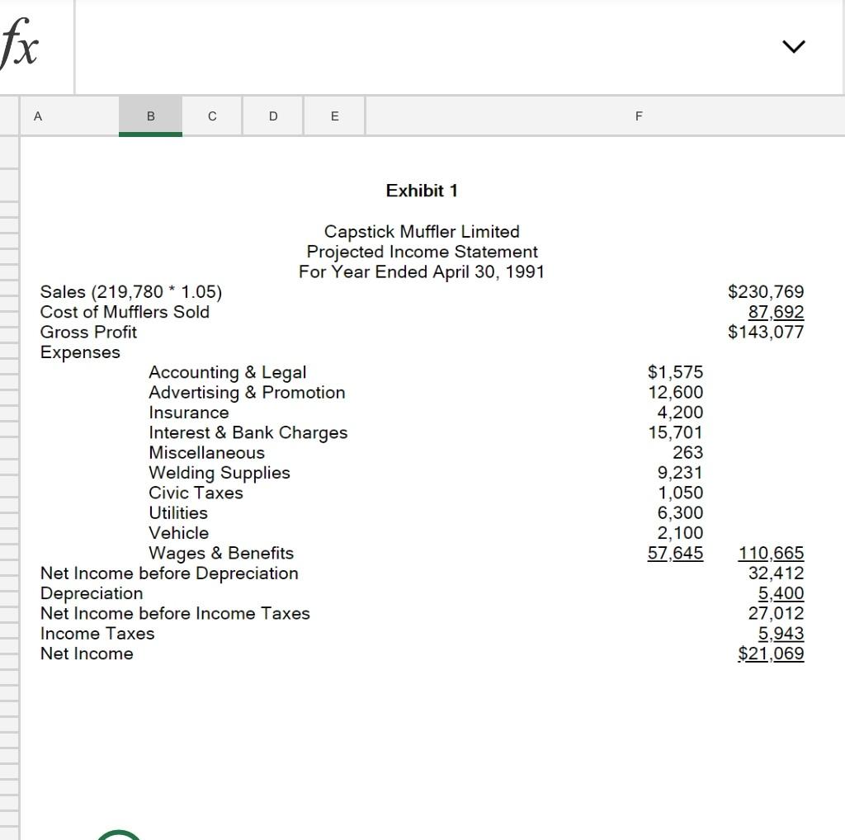Select the Depreciation cell
Image resolution: width=845 pixels, height=840 pixels.
(x=92, y=592)
